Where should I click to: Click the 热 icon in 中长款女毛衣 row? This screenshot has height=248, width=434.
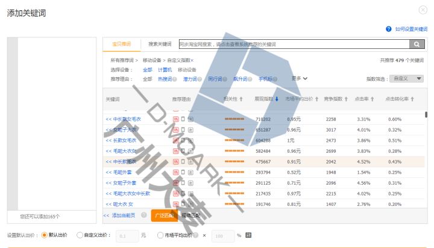[176, 119]
